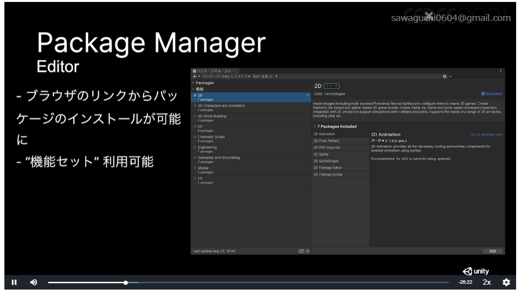
Task: Click the 2D feature set icon
Action: (195, 95)
